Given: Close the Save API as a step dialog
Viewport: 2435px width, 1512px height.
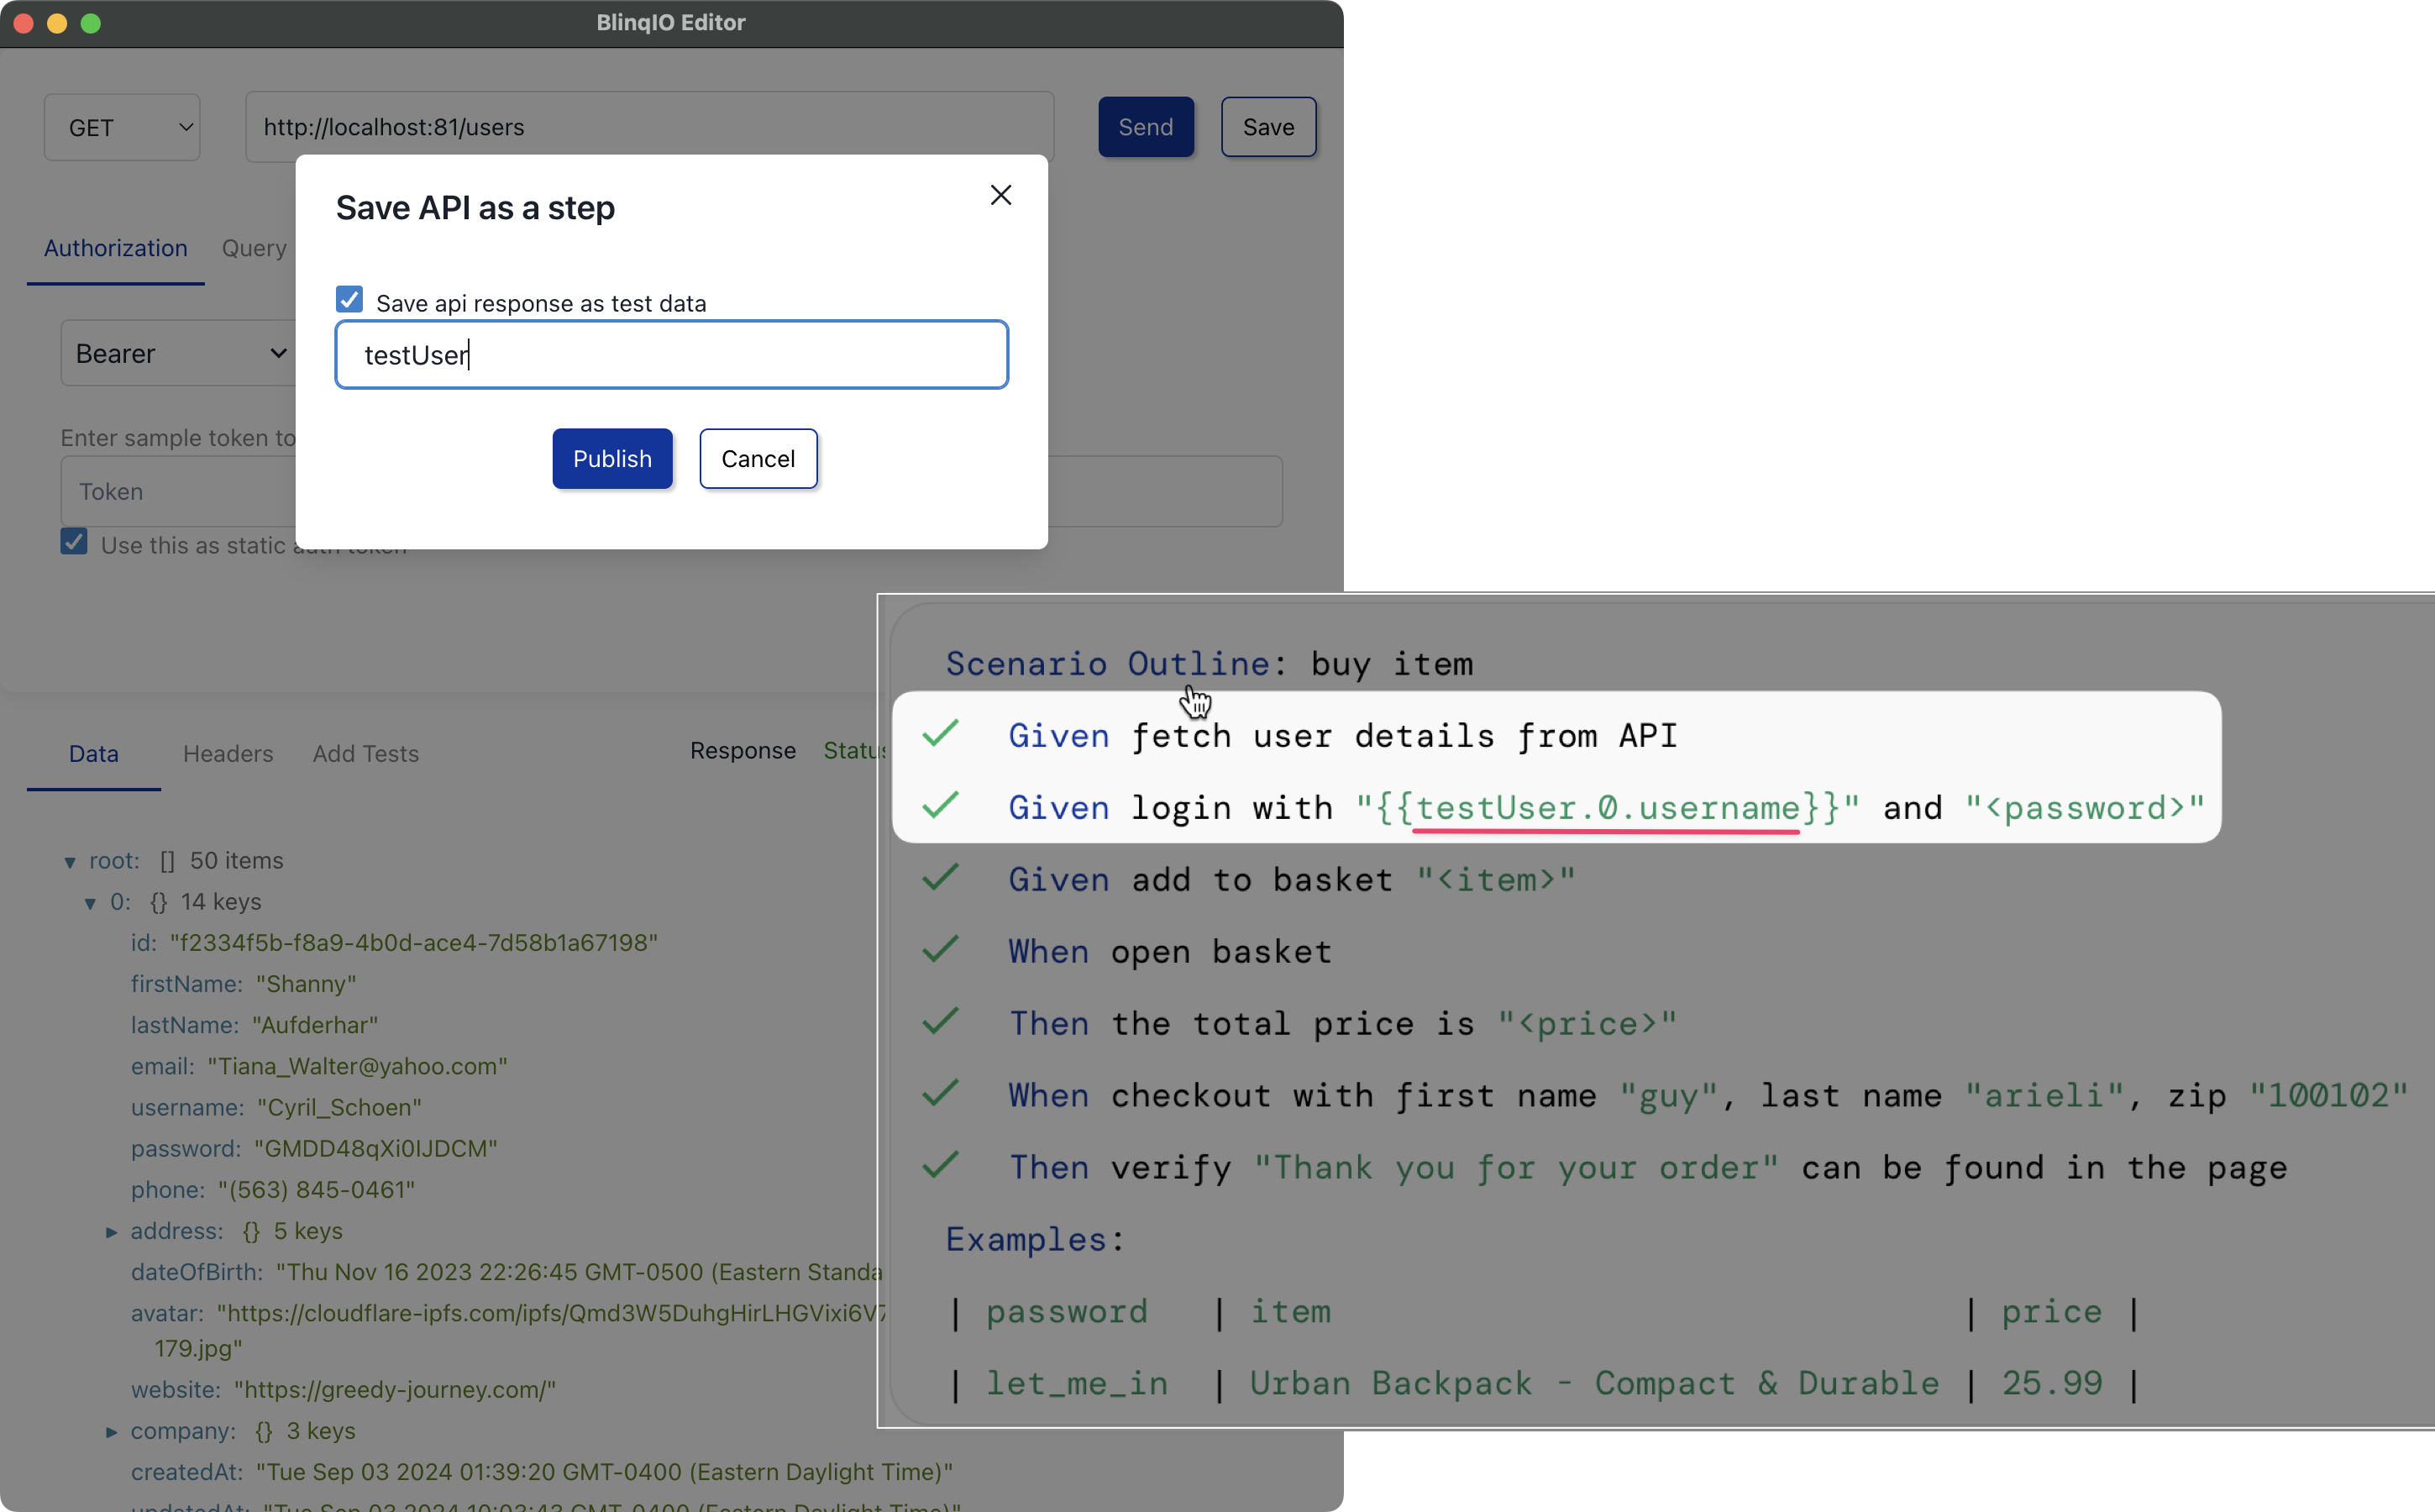Looking at the screenshot, I should click(1000, 195).
